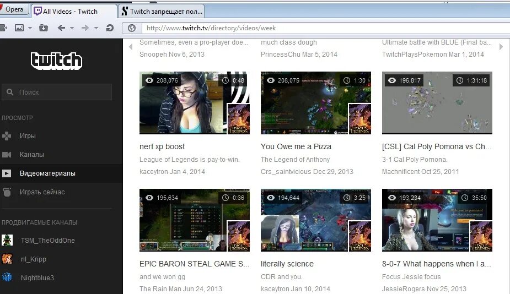Click League of Legends box art on You Owe me a Pizza

tap(359, 119)
